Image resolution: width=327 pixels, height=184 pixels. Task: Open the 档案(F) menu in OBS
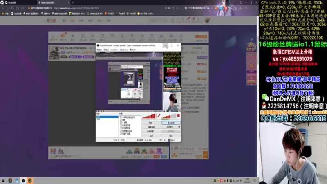(99, 49)
